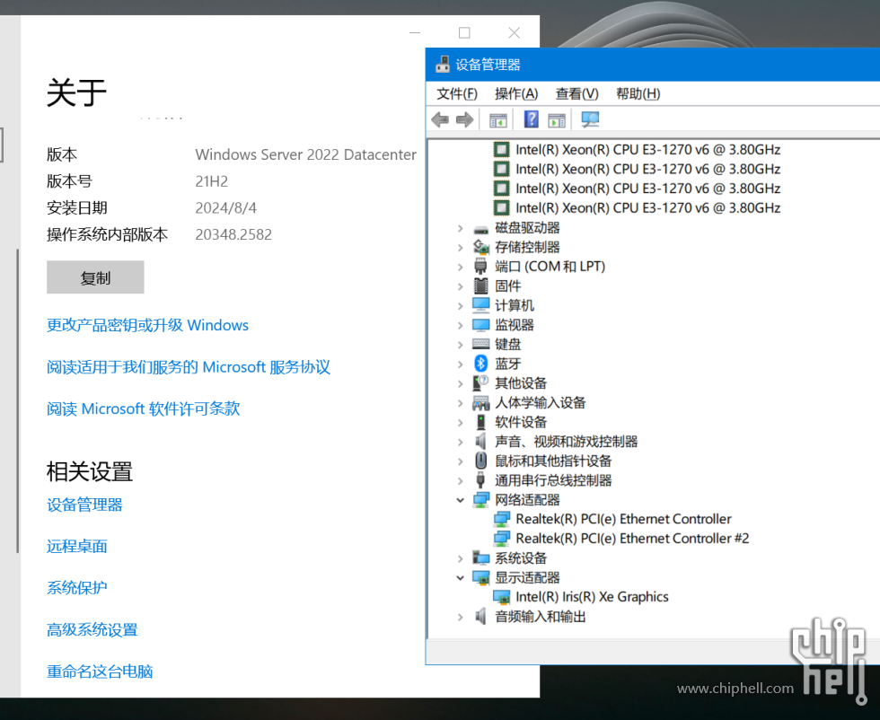Maximize the Settings About window
The width and height of the screenshot is (880, 720).
tap(465, 33)
